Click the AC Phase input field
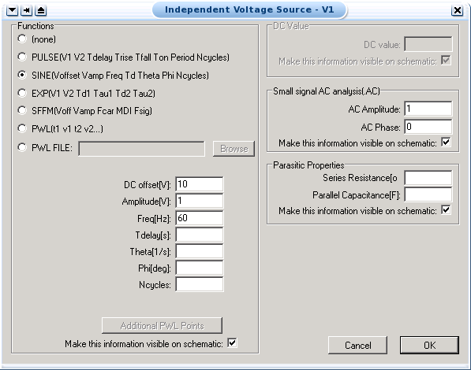This screenshot has width=471, height=370. tap(428, 127)
